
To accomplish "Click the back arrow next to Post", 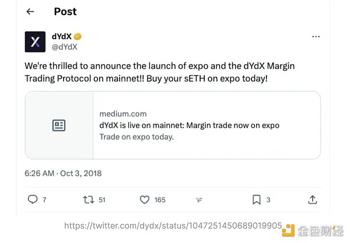I will [x=30, y=12].
